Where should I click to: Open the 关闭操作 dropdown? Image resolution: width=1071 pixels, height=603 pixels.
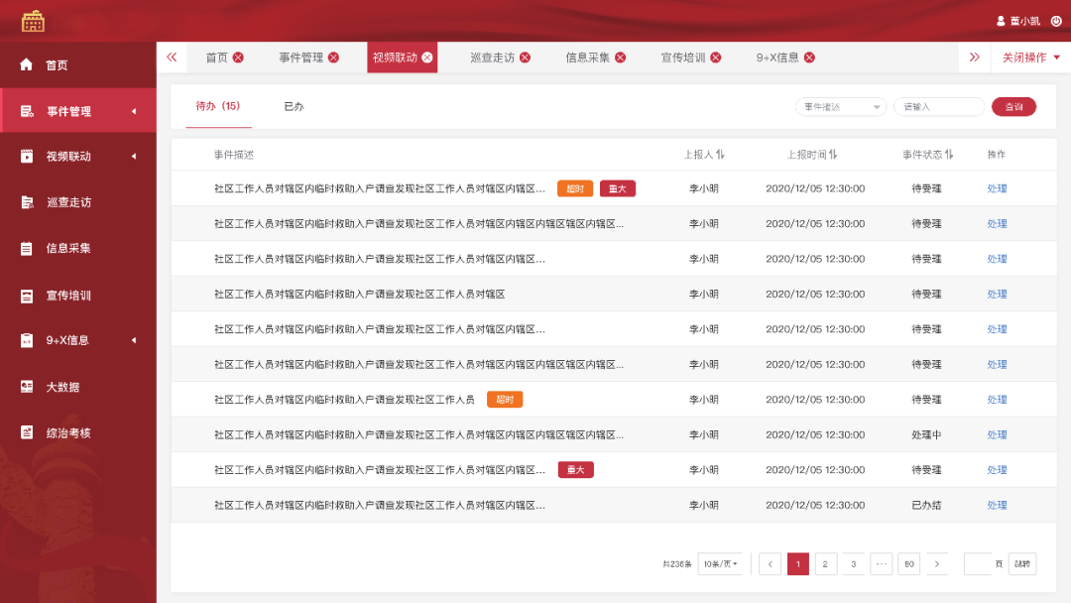pos(1030,58)
